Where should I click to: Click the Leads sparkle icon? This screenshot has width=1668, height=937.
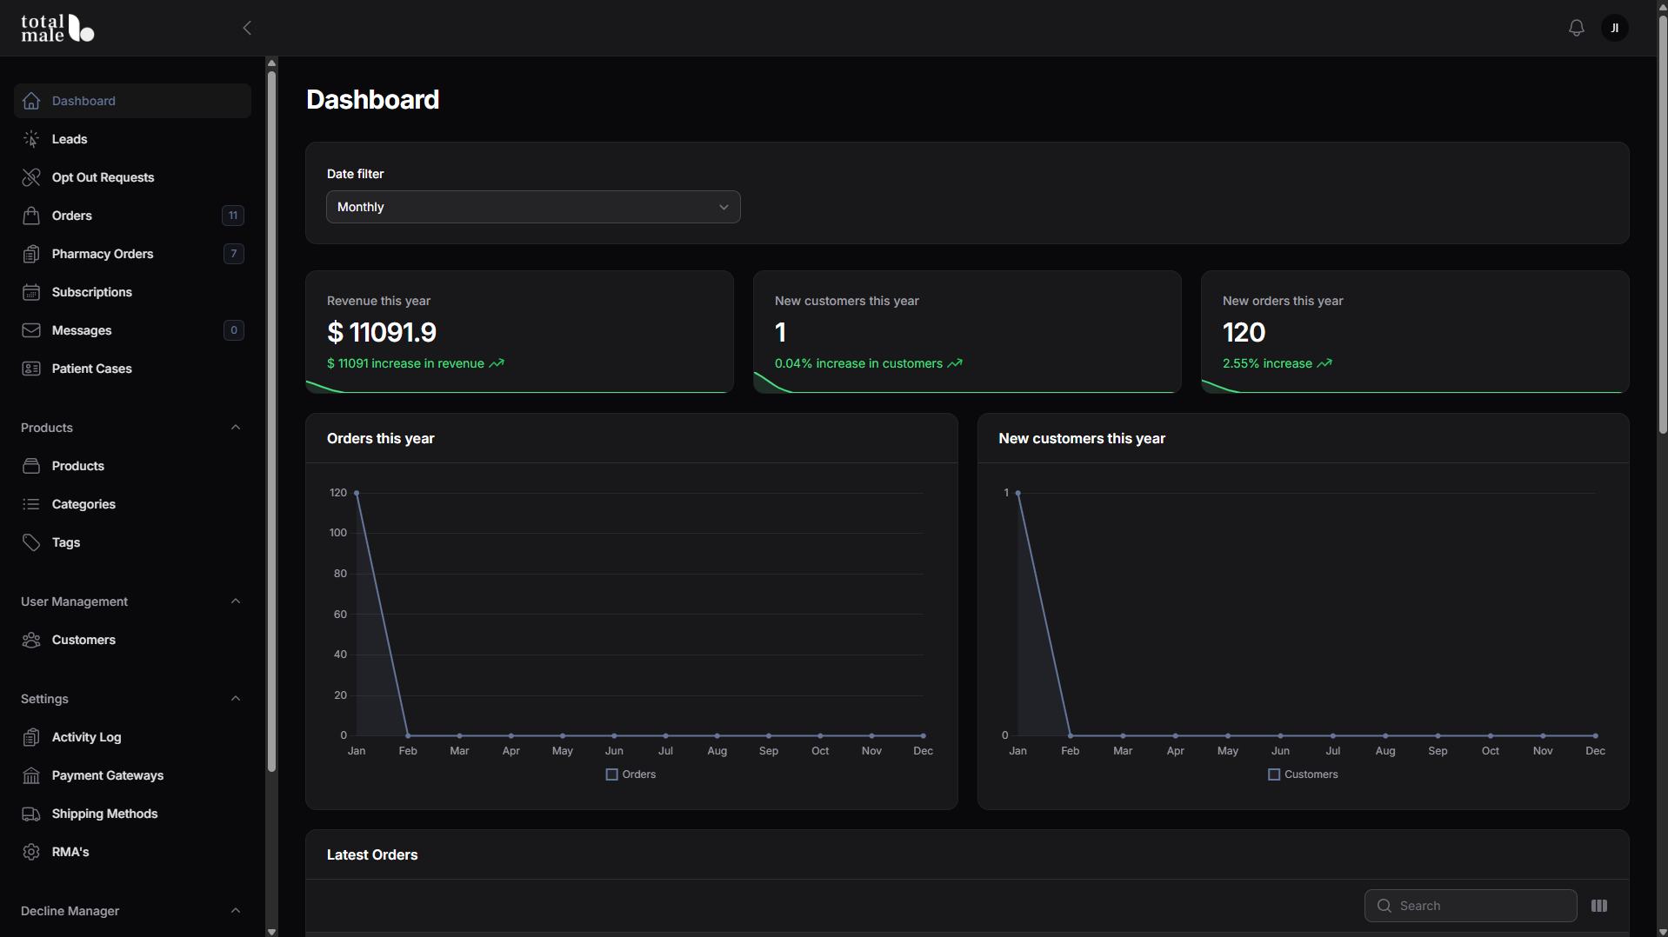(x=31, y=139)
